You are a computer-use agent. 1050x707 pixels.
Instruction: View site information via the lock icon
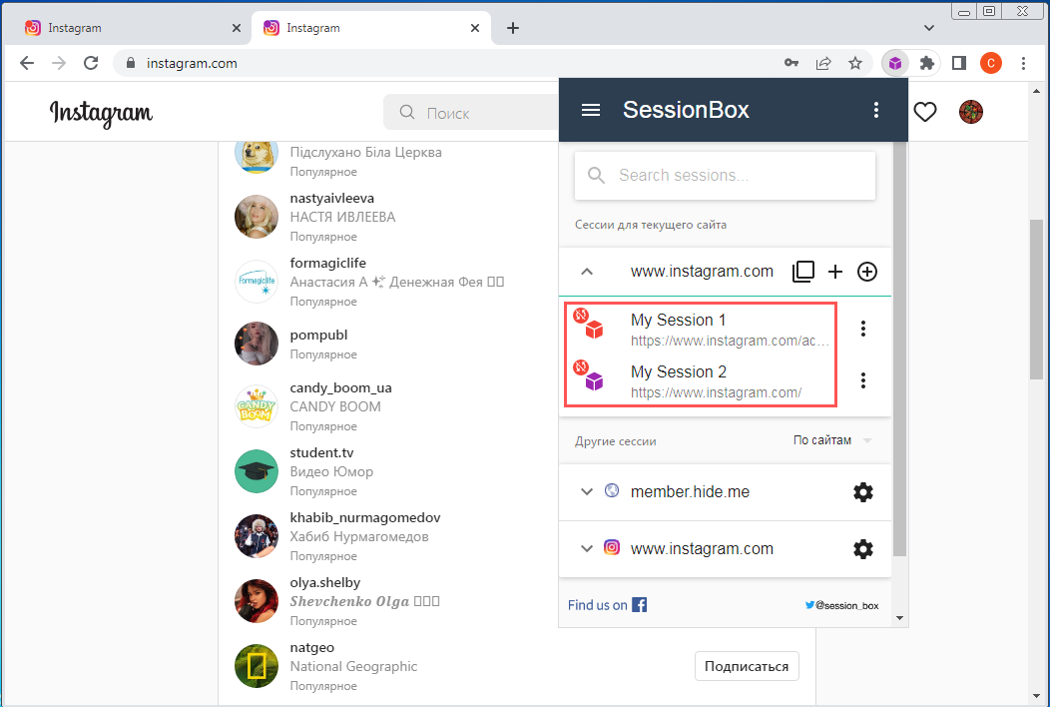(x=132, y=64)
